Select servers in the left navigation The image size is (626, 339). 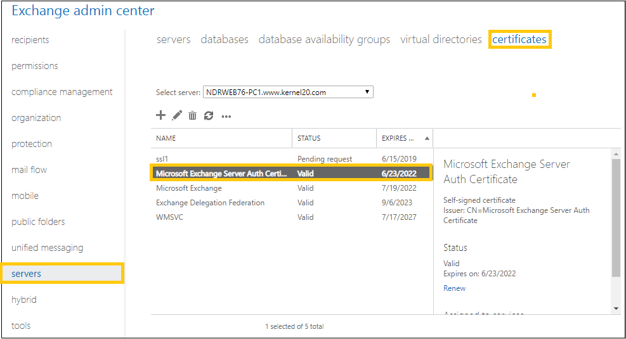point(62,274)
